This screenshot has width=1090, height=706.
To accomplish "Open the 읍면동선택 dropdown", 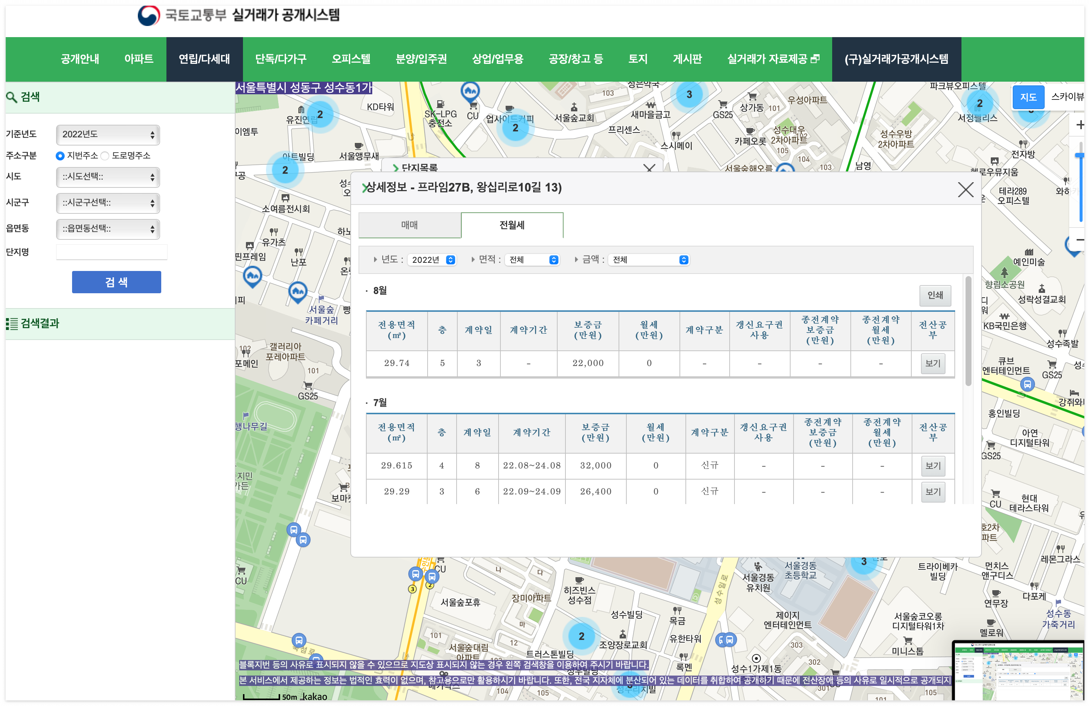I will (x=108, y=229).
